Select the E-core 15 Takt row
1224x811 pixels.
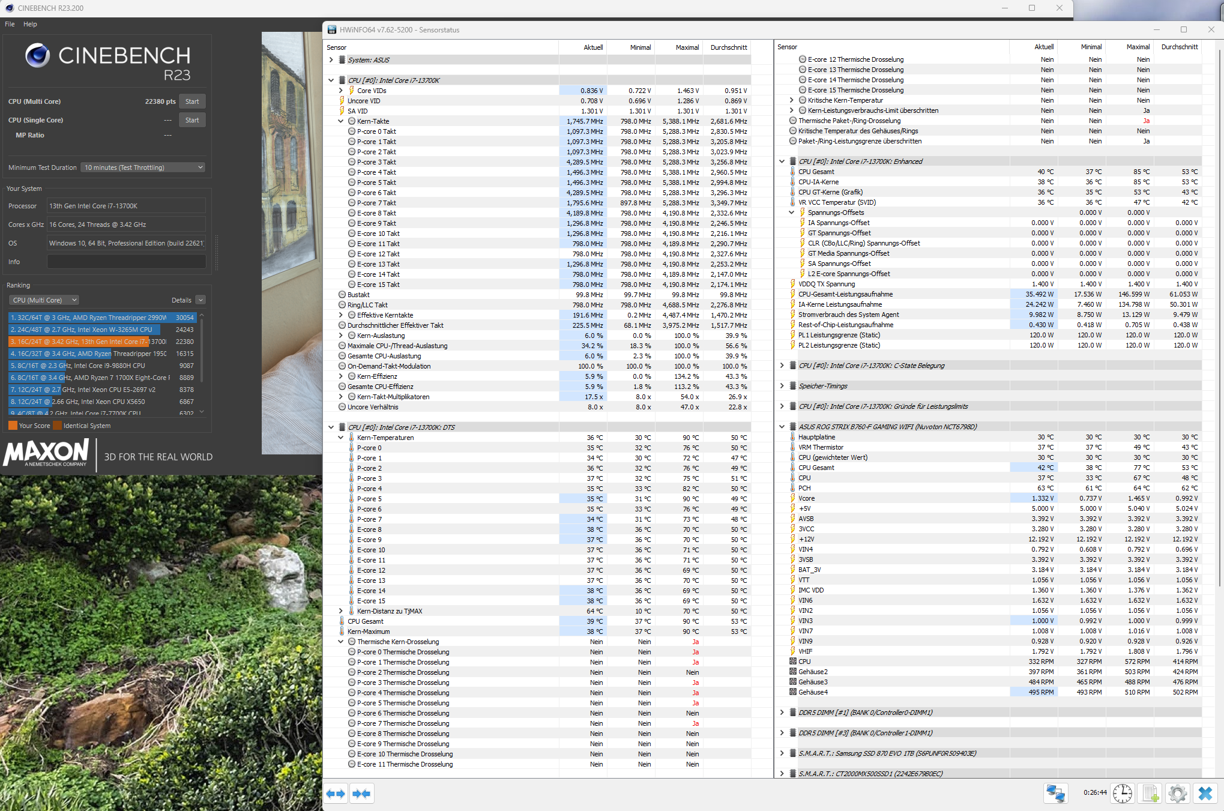(x=537, y=285)
